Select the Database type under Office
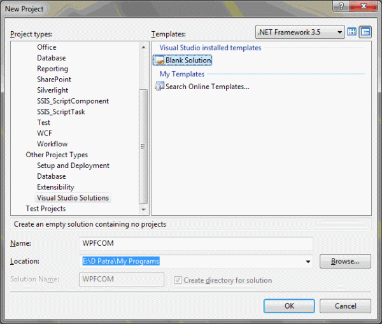 point(52,58)
